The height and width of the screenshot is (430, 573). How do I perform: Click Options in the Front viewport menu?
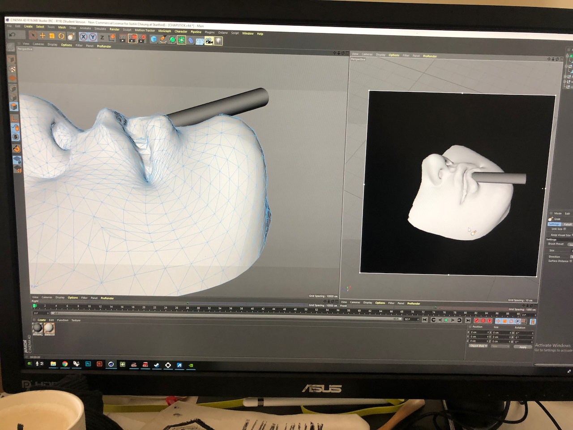[x=380, y=303]
